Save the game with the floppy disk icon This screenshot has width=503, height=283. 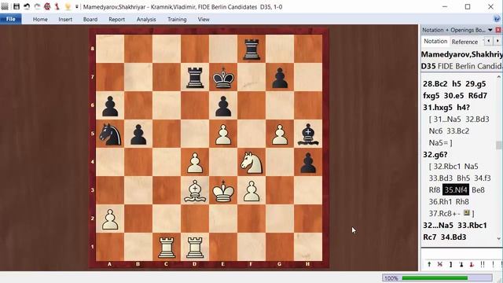click(x=17, y=6)
